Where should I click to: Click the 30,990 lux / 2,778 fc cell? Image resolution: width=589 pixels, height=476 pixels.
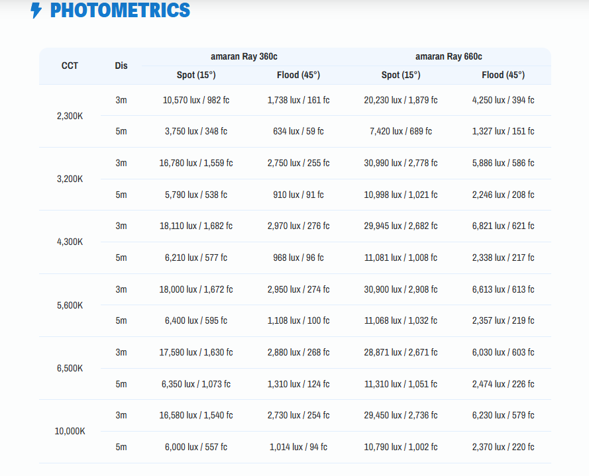401,163
